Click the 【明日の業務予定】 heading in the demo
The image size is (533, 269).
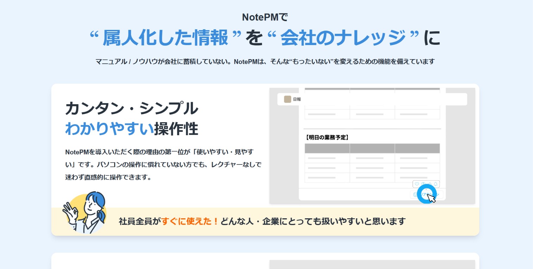pos(327,137)
